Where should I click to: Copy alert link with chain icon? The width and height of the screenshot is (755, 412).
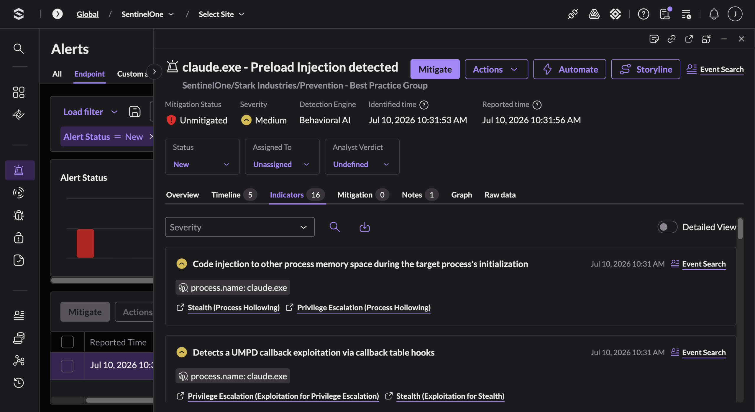click(x=672, y=39)
